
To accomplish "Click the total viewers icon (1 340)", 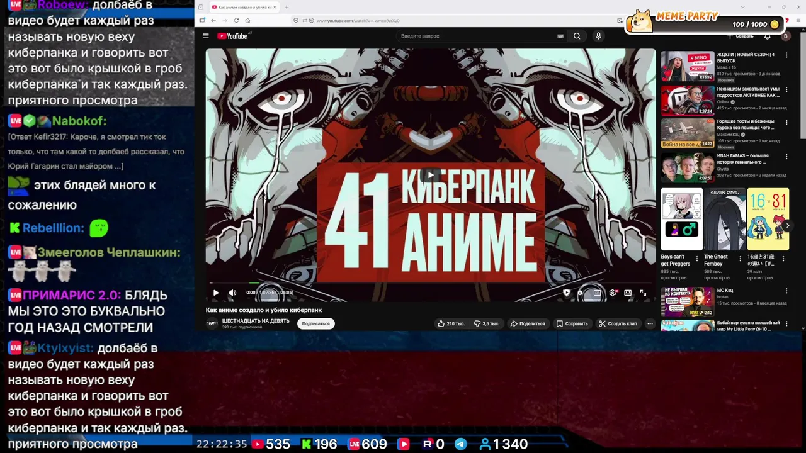I will (485, 444).
